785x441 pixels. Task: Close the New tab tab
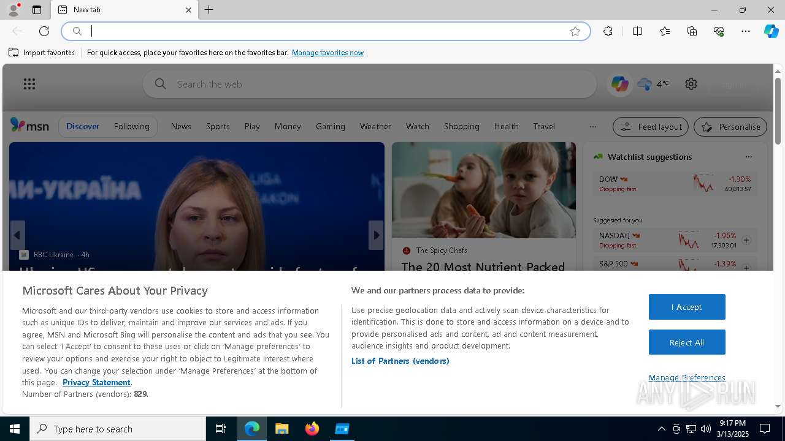pos(188,10)
